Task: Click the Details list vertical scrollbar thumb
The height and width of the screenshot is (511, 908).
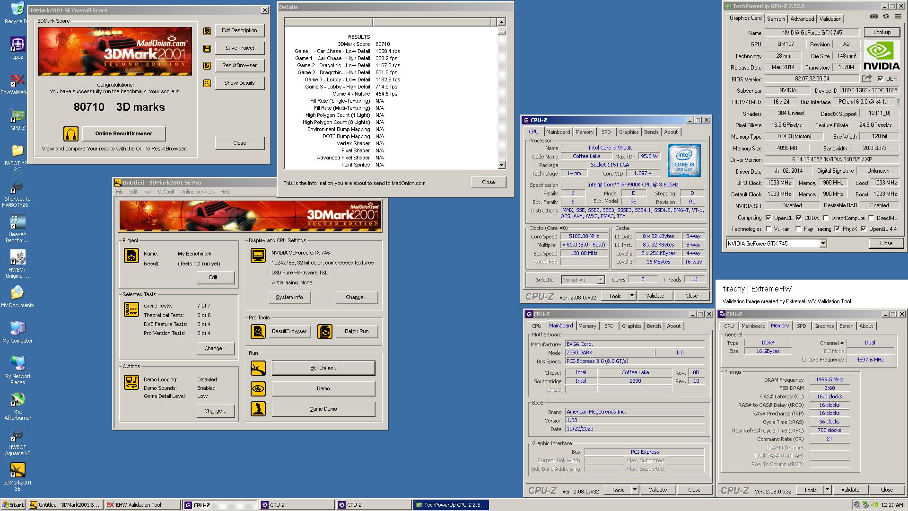Action: pyautogui.click(x=501, y=33)
